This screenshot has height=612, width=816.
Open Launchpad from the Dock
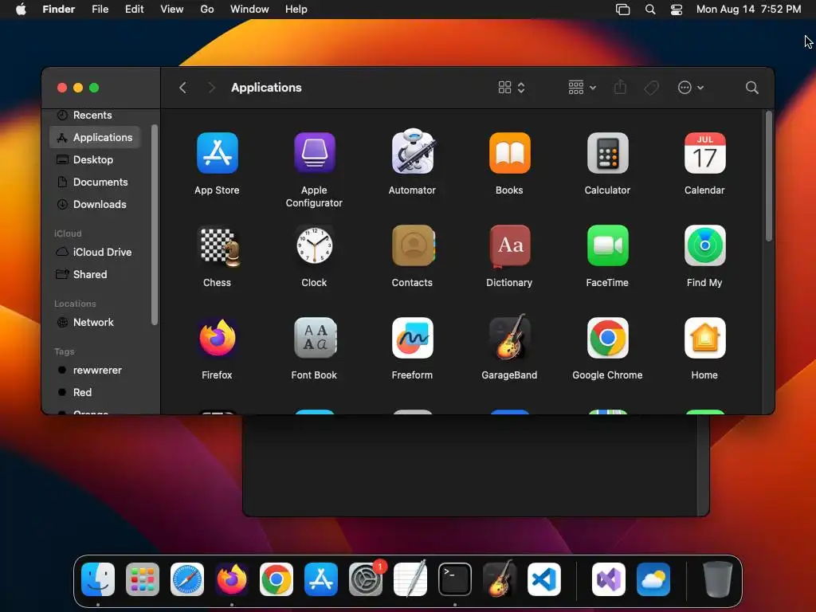(x=143, y=579)
